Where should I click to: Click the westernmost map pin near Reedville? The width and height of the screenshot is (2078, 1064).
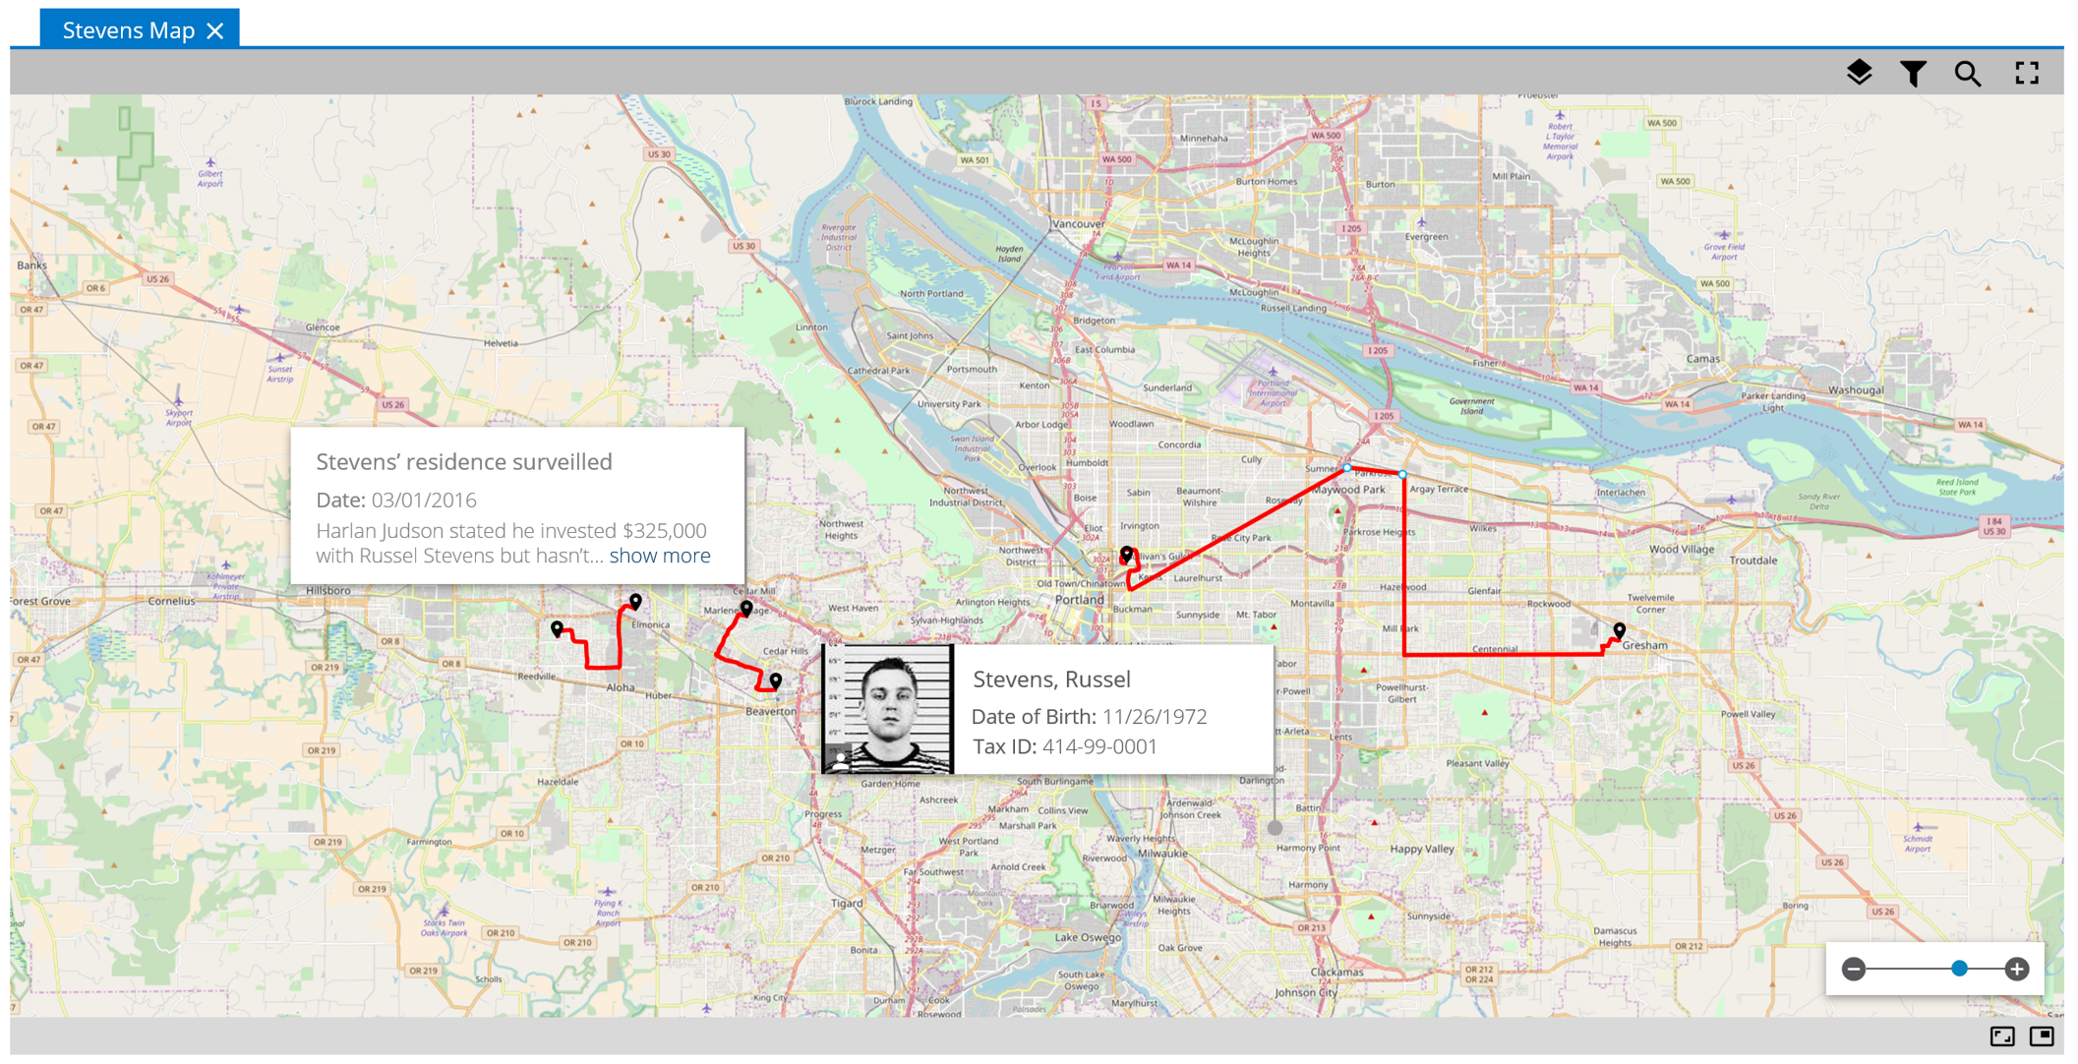pyautogui.click(x=558, y=628)
